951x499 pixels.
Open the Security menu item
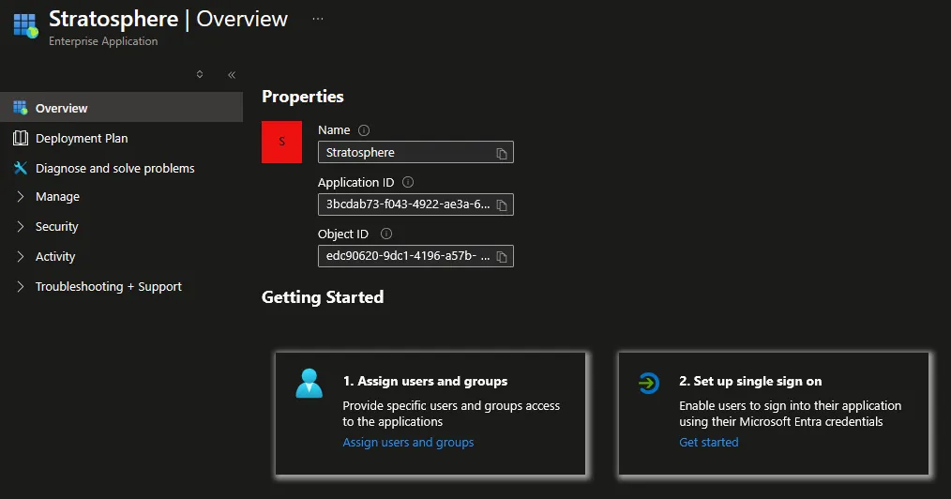point(57,226)
